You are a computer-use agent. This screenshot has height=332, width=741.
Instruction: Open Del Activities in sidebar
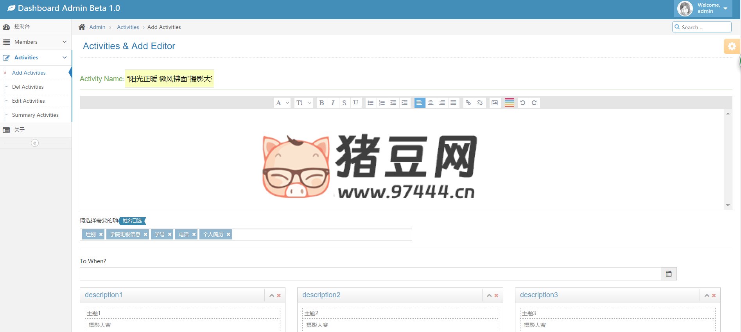28,87
